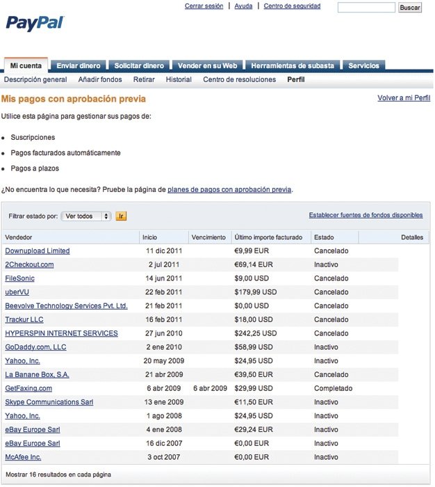
Task: Select the 'Mi cuenta' tab
Action: (26, 65)
